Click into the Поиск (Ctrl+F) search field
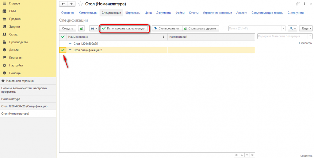The height and width of the screenshot is (158, 314). (255, 29)
